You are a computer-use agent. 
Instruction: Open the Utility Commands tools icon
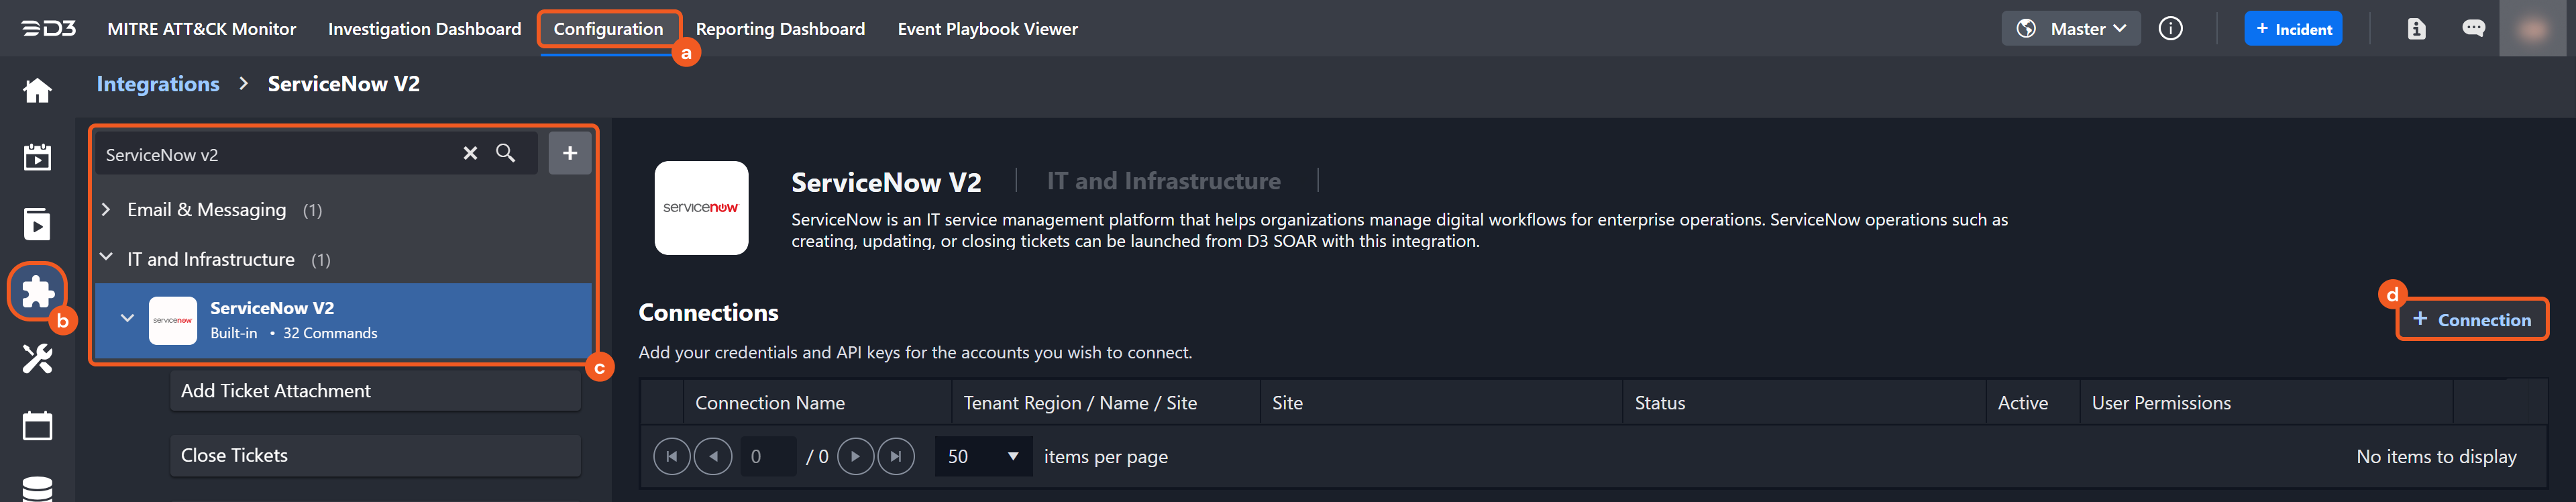pyautogui.click(x=37, y=358)
